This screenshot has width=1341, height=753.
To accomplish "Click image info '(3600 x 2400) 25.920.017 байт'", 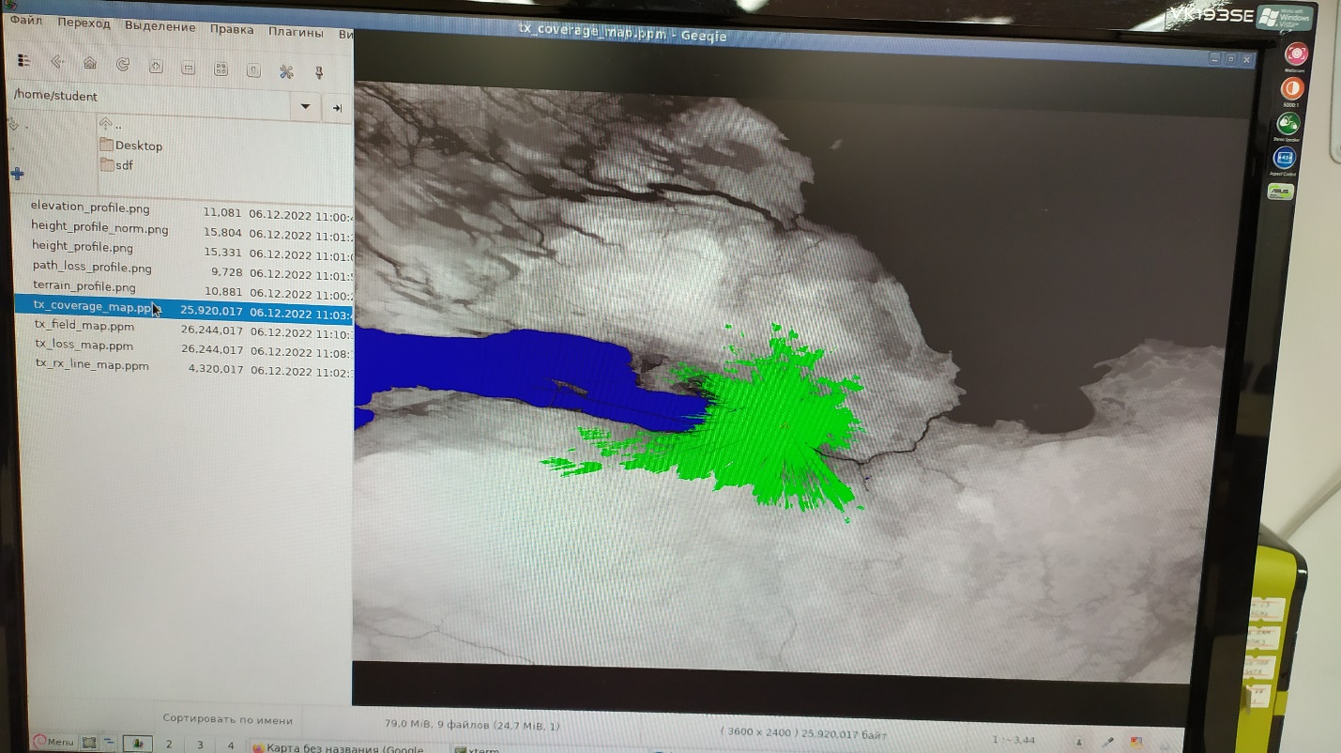I will pyautogui.click(x=803, y=732).
